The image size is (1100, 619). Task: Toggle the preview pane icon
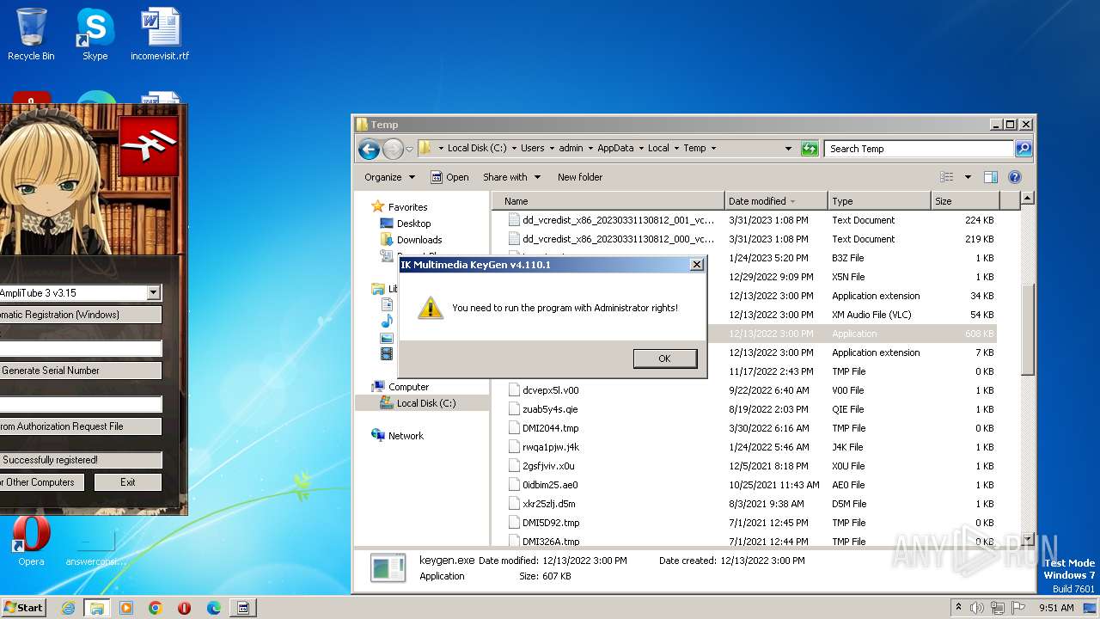coord(990,177)
